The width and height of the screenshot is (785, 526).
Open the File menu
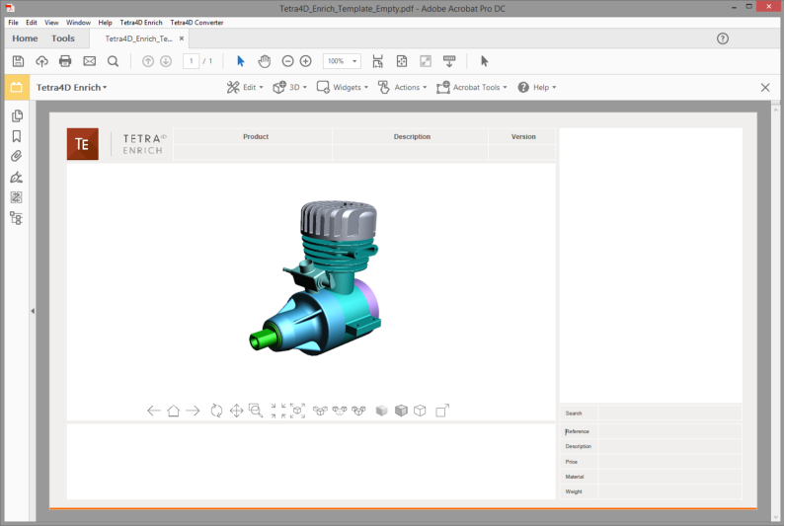(13, 23)
